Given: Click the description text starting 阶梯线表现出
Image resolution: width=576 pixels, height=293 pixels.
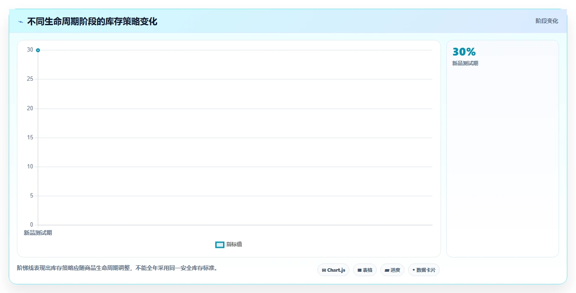Looking at the screenshot, I should (117, 268).
